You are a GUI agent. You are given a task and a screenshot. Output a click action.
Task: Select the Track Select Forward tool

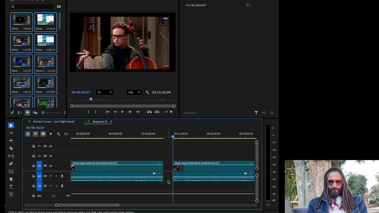pos(11,133)
